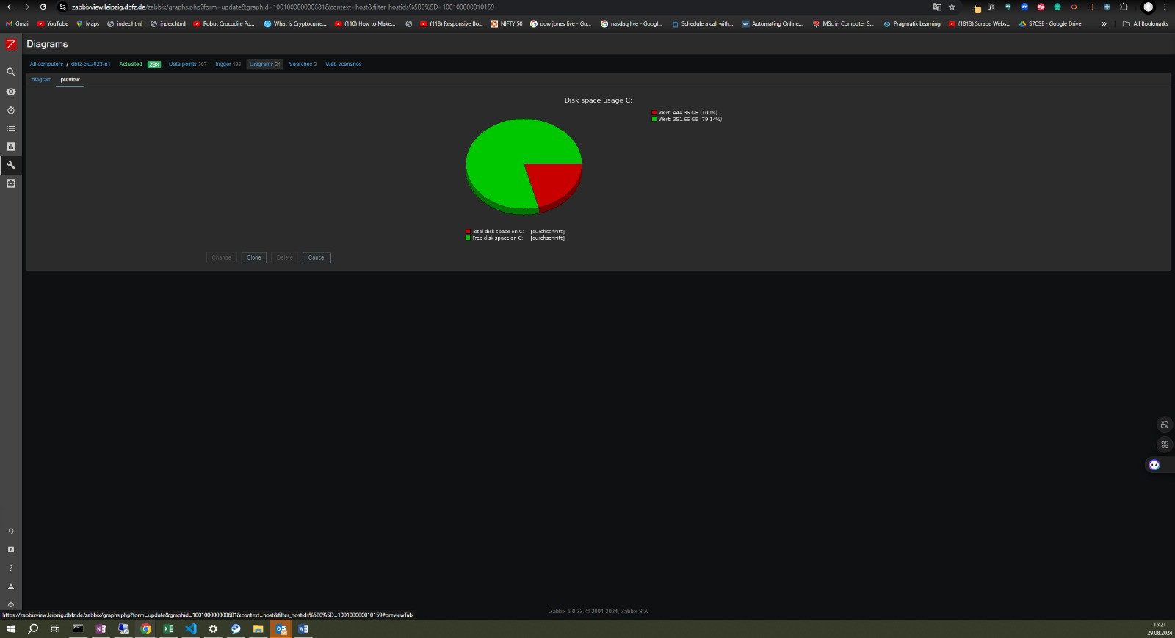Click the ZBX availability badge

(x=154, y=65)
